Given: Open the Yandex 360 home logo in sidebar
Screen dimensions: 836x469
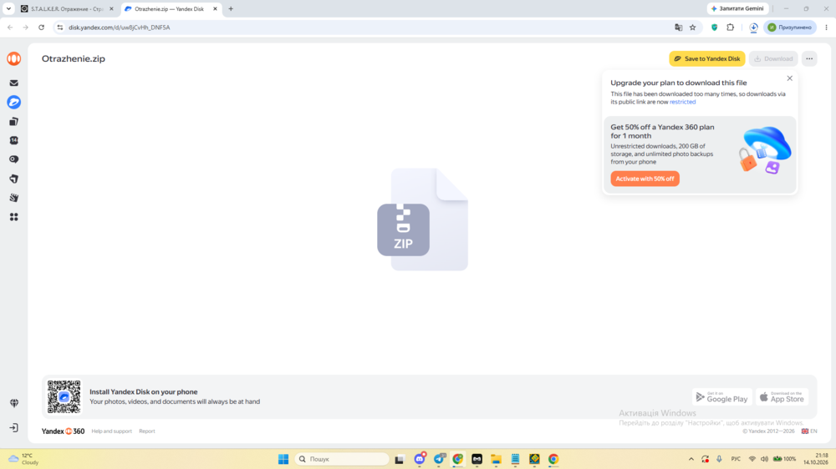Looking at the screenshot, I should pos(14,58).
